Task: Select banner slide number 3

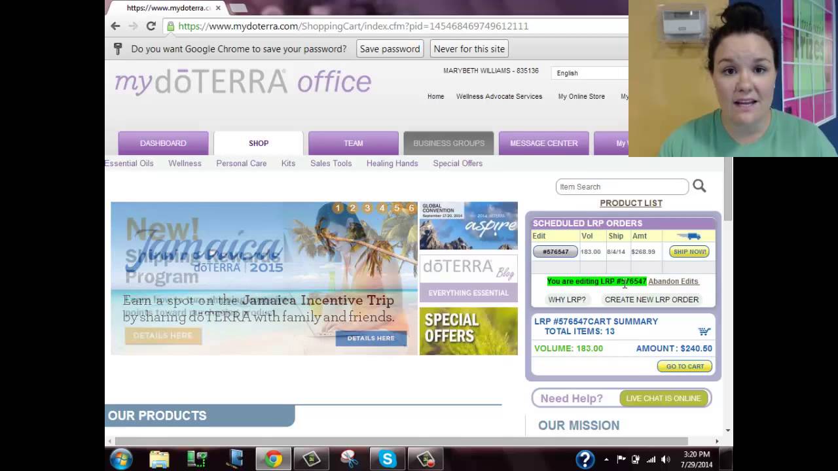Action: click(x=367, y=208)
